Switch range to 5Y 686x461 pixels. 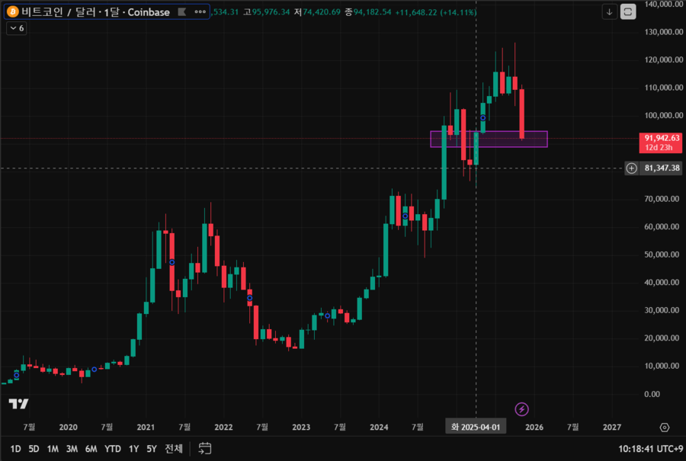point(151,449)
